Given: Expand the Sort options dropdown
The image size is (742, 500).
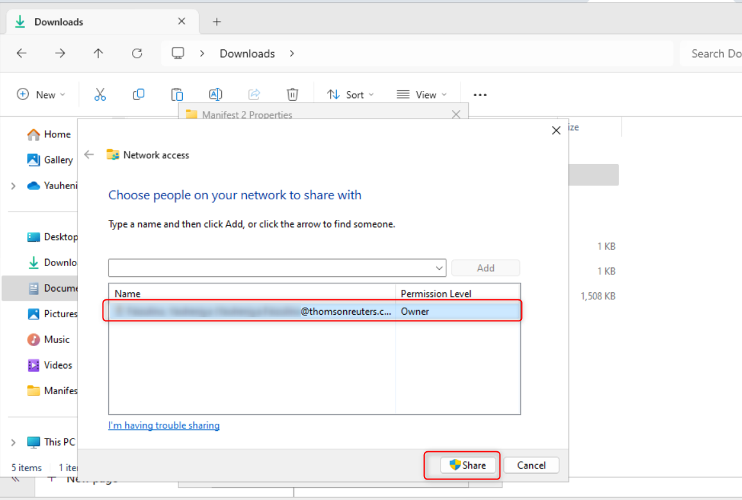Looking at the screenshot, I should pyautogui.click(x=350, y=95).
